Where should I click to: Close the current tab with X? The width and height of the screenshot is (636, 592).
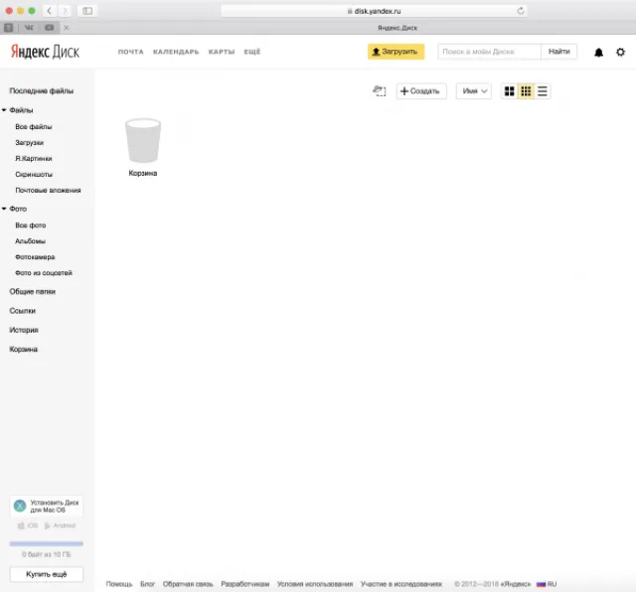coord(67,28)
